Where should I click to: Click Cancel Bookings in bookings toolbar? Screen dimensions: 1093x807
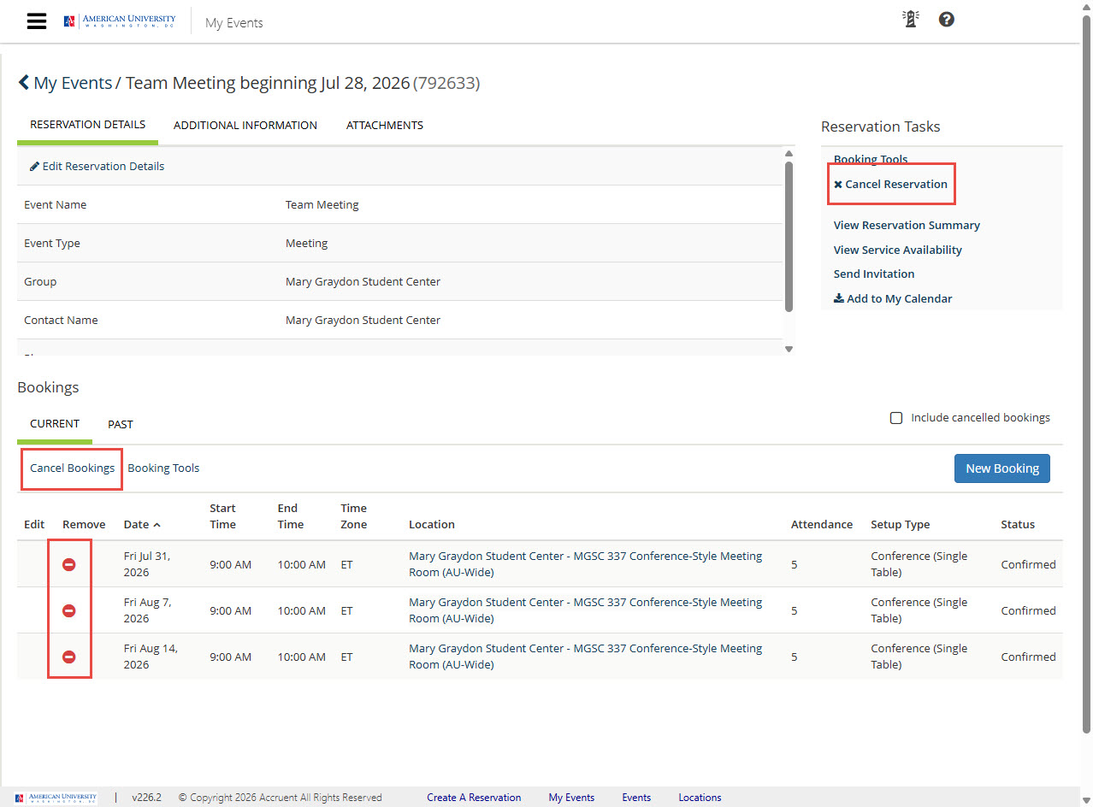click(72, 468)
